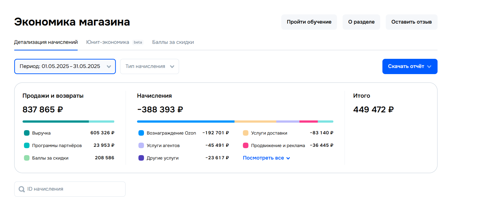Click the Услуги доставки label
The height and width of the screenshot is (202, 481).
(x=269, y=133)
